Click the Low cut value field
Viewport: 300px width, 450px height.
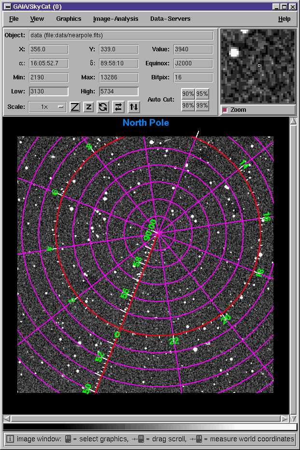coord(48,91)
